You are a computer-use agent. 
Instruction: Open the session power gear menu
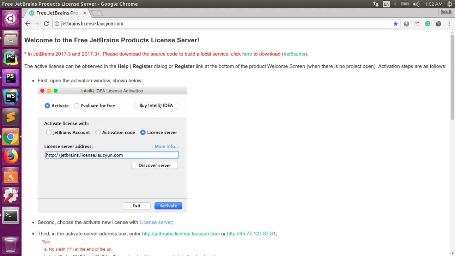(x=449, y=4)
